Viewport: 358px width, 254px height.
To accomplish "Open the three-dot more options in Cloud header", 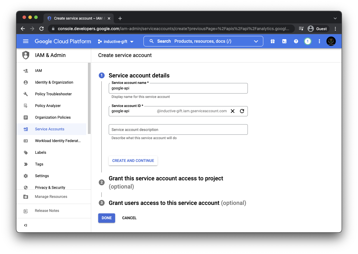I will click(x=319, y=41).
